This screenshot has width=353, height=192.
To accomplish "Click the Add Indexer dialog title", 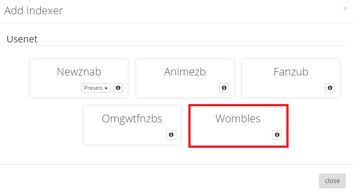I will [x=34, y=11].
